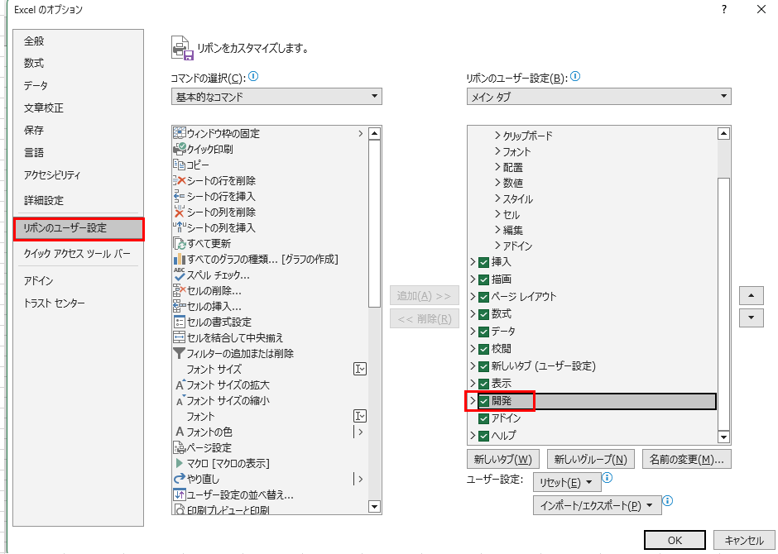Click the マクロ [マクロの表示] play icon
This screenshot has width=778, height=554.
[x=180, y=463]
